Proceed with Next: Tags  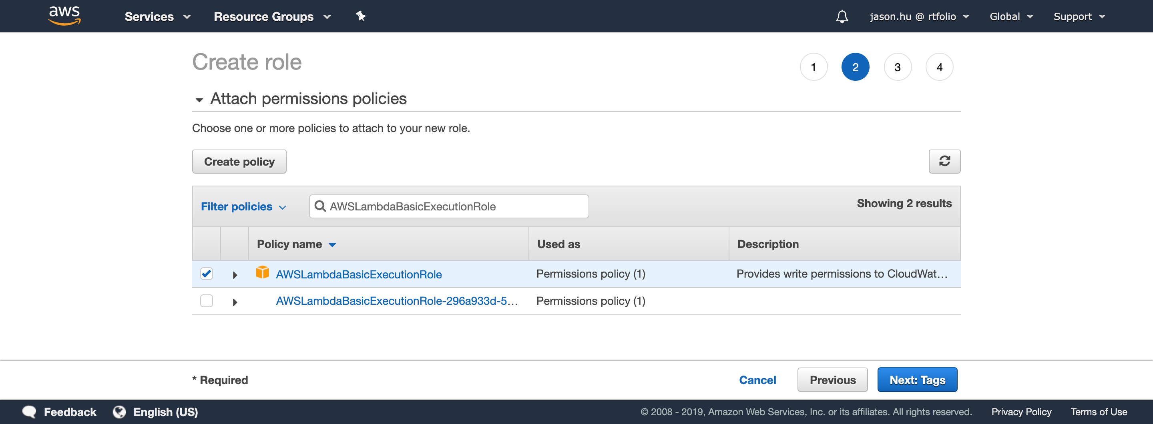coord(917,379)
